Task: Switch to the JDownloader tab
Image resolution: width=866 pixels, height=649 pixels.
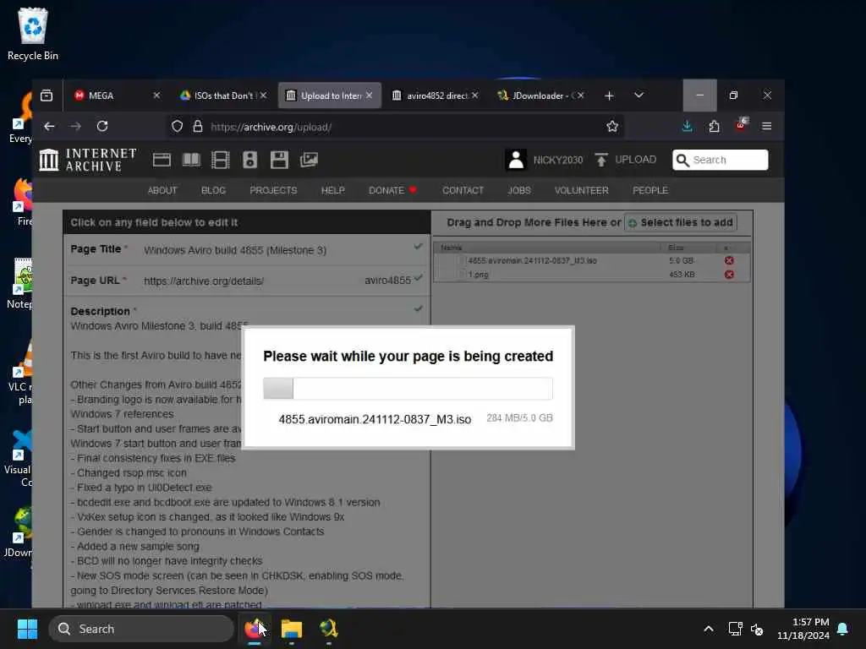Action: [x=542, y=95]
